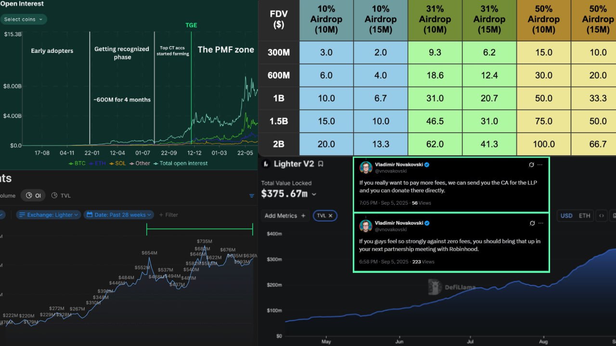Click the '1.5B' row header cell
Image resolution: width=616 pixels, height=346 pixels.
(279, 121)
